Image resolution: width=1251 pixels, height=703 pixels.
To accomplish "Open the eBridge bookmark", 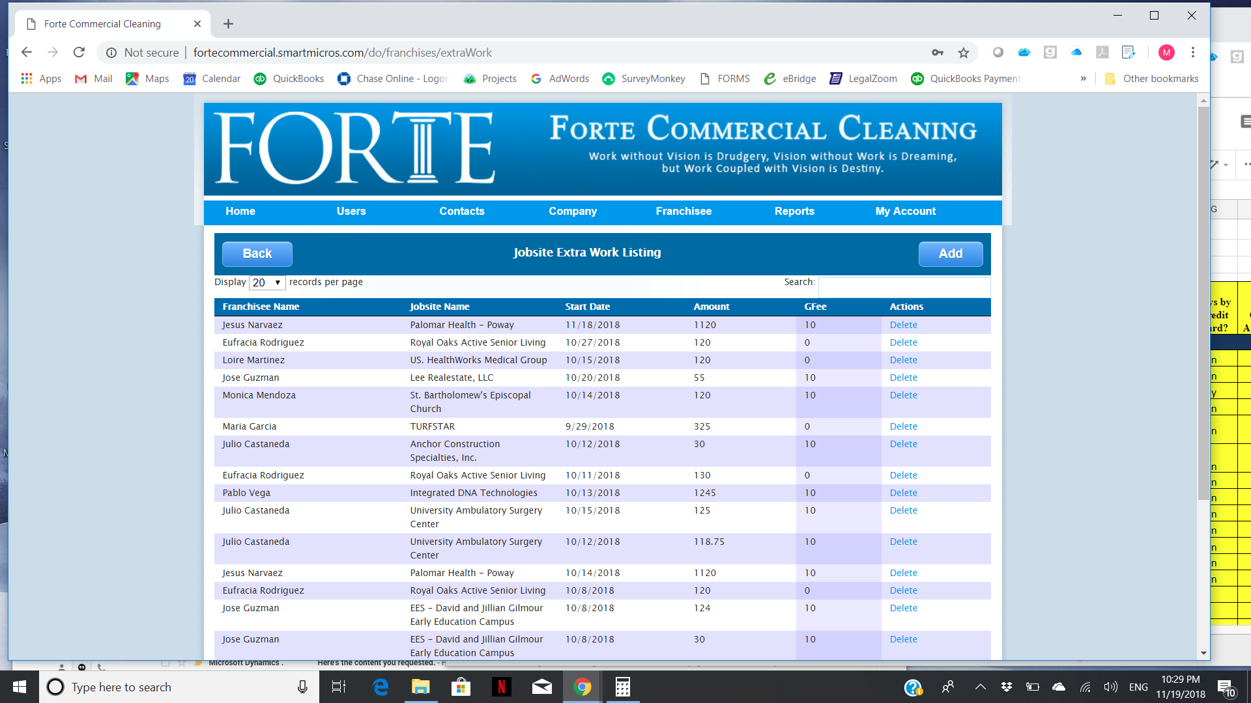I will [790, 79].
